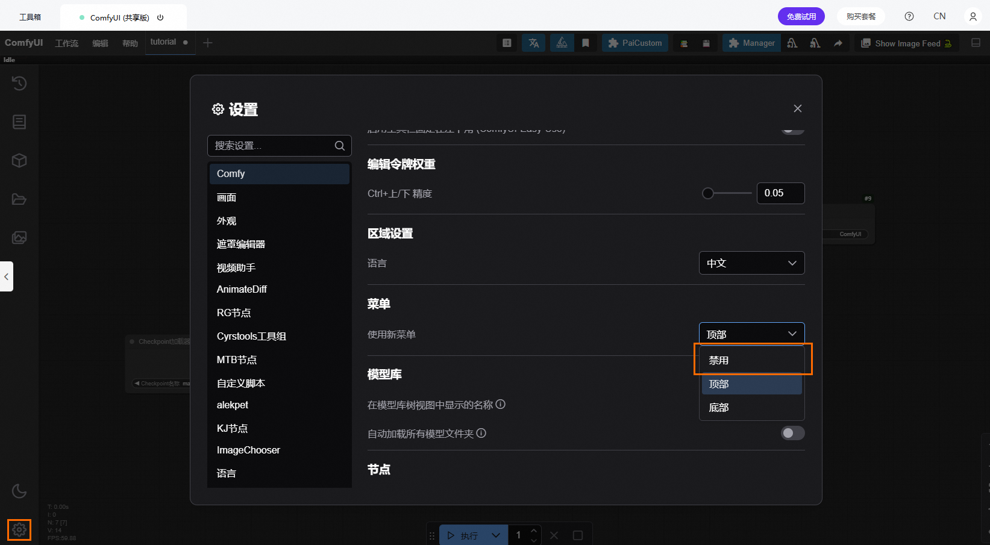Image resolution: width=990 pixels, height=545 pixels.
Task: Toggle the bottom panel icon
Action: click(976, 43)
